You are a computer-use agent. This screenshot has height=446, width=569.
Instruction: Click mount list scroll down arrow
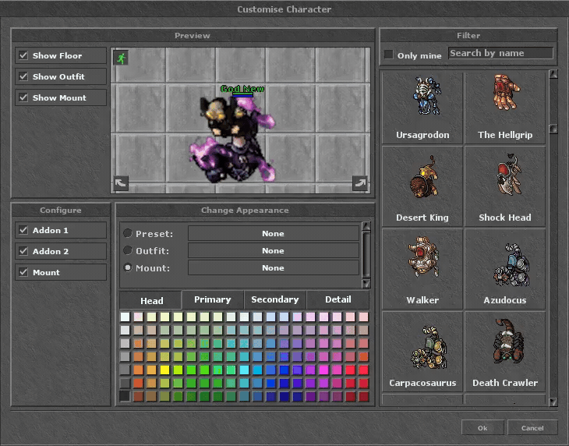[553, 402]
